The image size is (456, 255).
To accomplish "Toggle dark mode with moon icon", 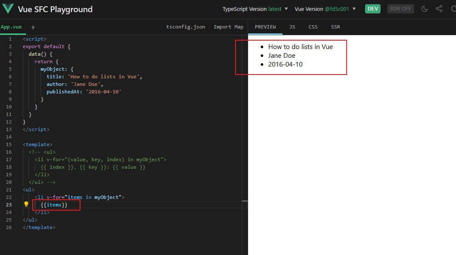I will coord(425,9).
